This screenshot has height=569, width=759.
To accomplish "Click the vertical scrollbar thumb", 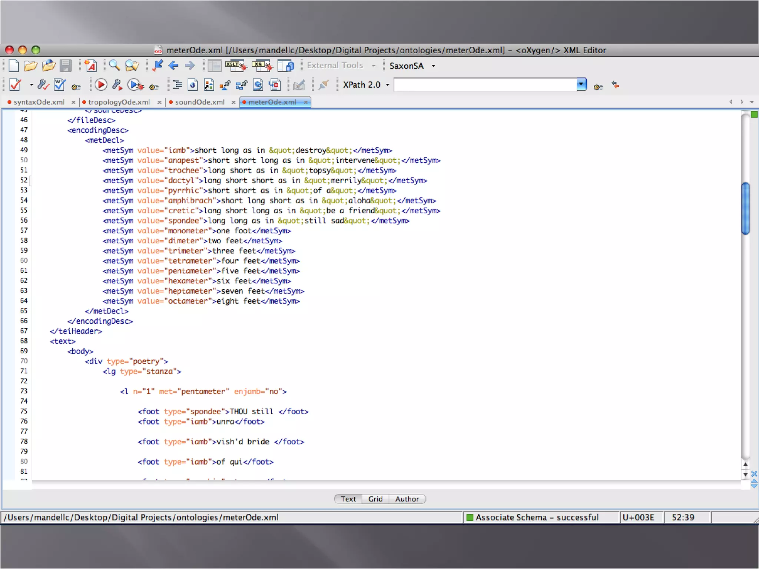I will pyautogui.click(x=745, y=208).
